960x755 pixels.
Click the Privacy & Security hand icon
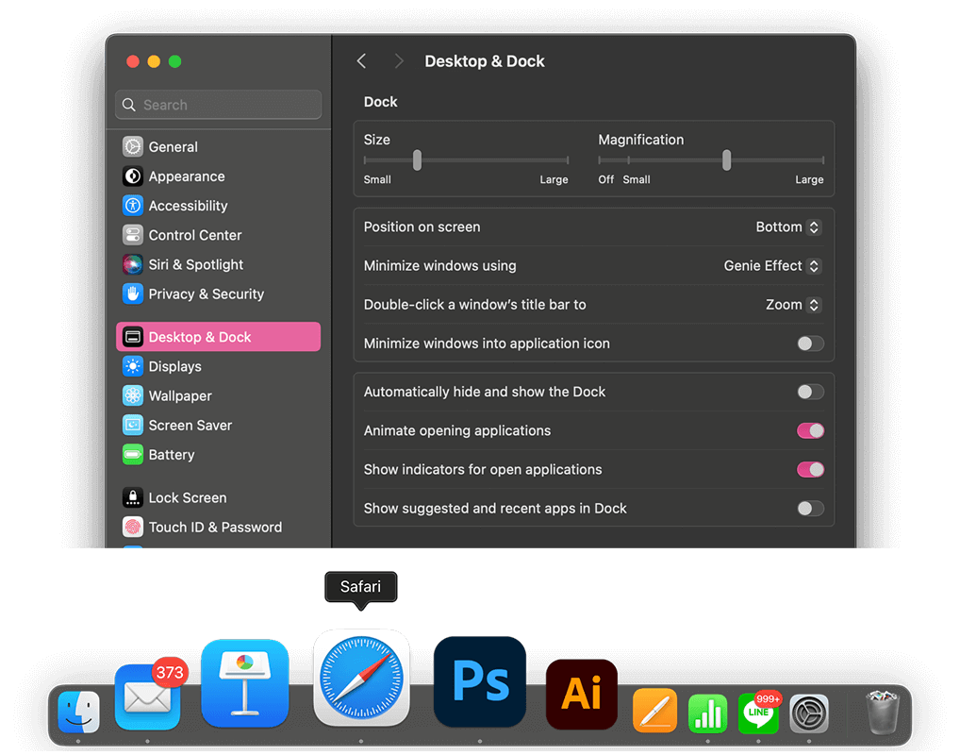pyautogui.click(x=132, y=294)
